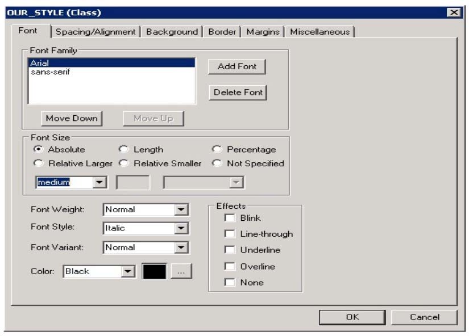Select the Percentage font size radio
469x336 pixels.
[217, 150]
